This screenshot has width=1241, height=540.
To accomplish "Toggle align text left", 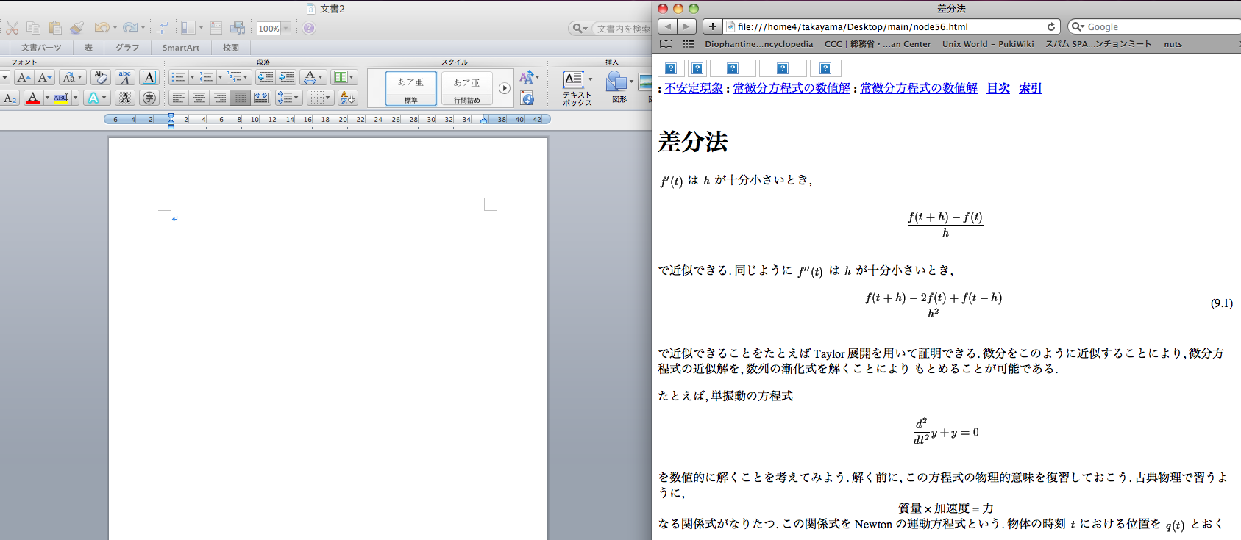I will coord(178,98).
